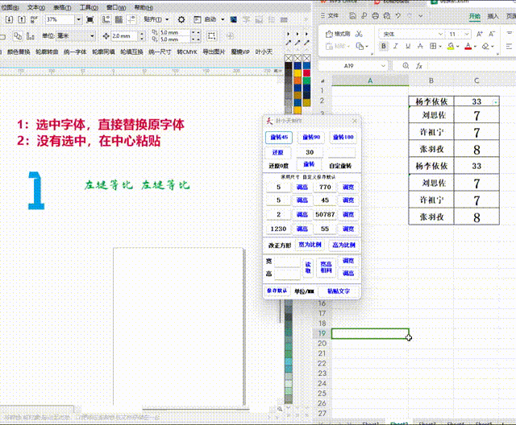Click the WPS clear eraser icon
The height and width of the screenshot is (425, 516).
pos(485,47)
